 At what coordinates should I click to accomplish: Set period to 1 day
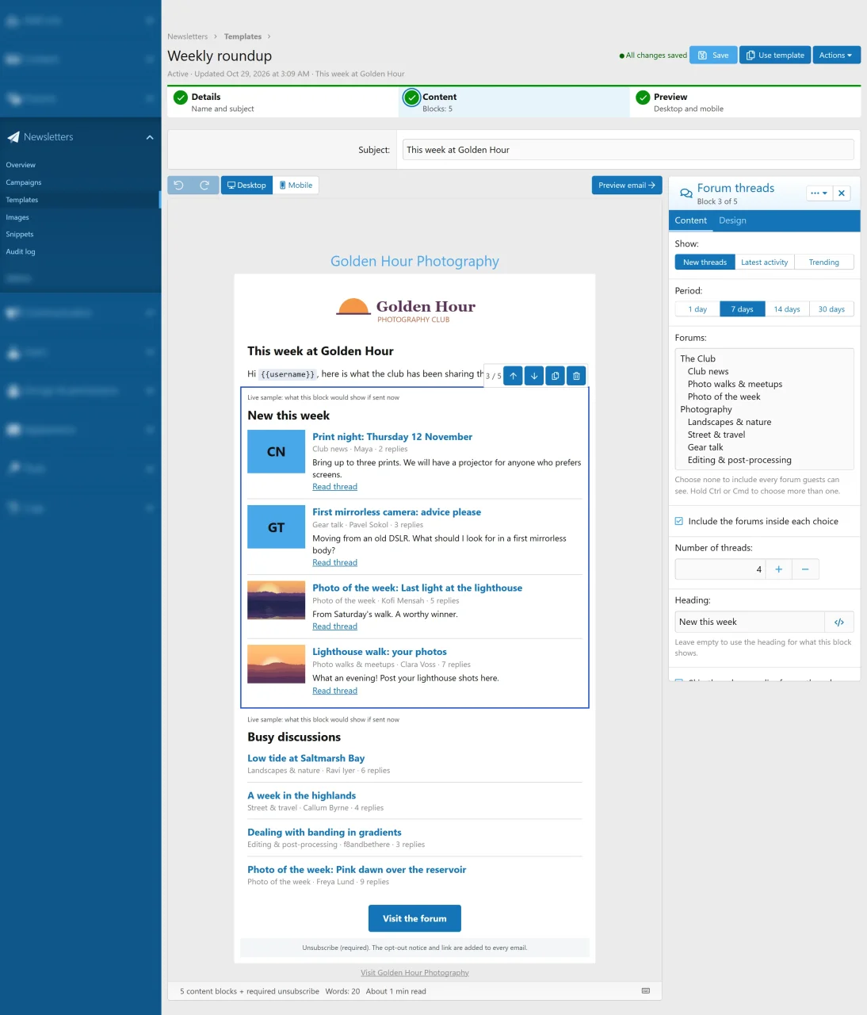coord(697,309)
